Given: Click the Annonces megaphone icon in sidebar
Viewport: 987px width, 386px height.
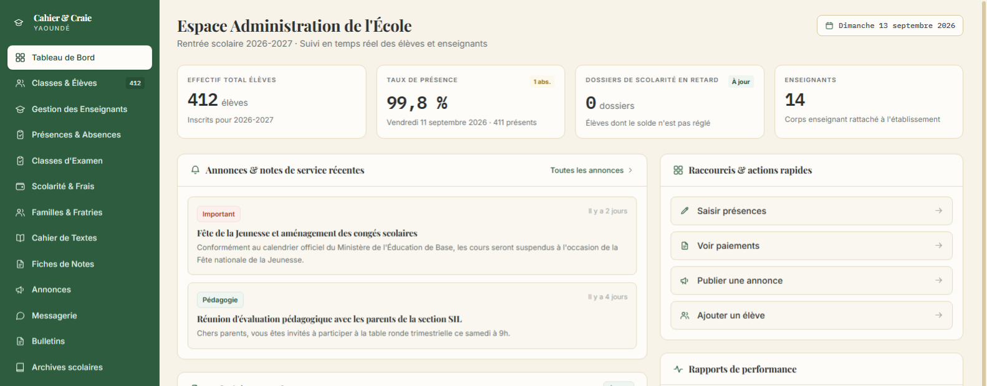Looking at the screenshot, I should click(x=20, y=290).
